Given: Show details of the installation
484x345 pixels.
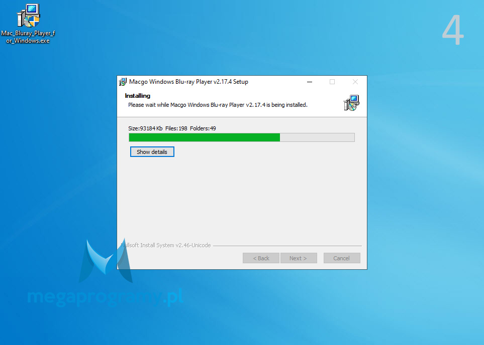Looking at the screenshot, I should 152,152.
